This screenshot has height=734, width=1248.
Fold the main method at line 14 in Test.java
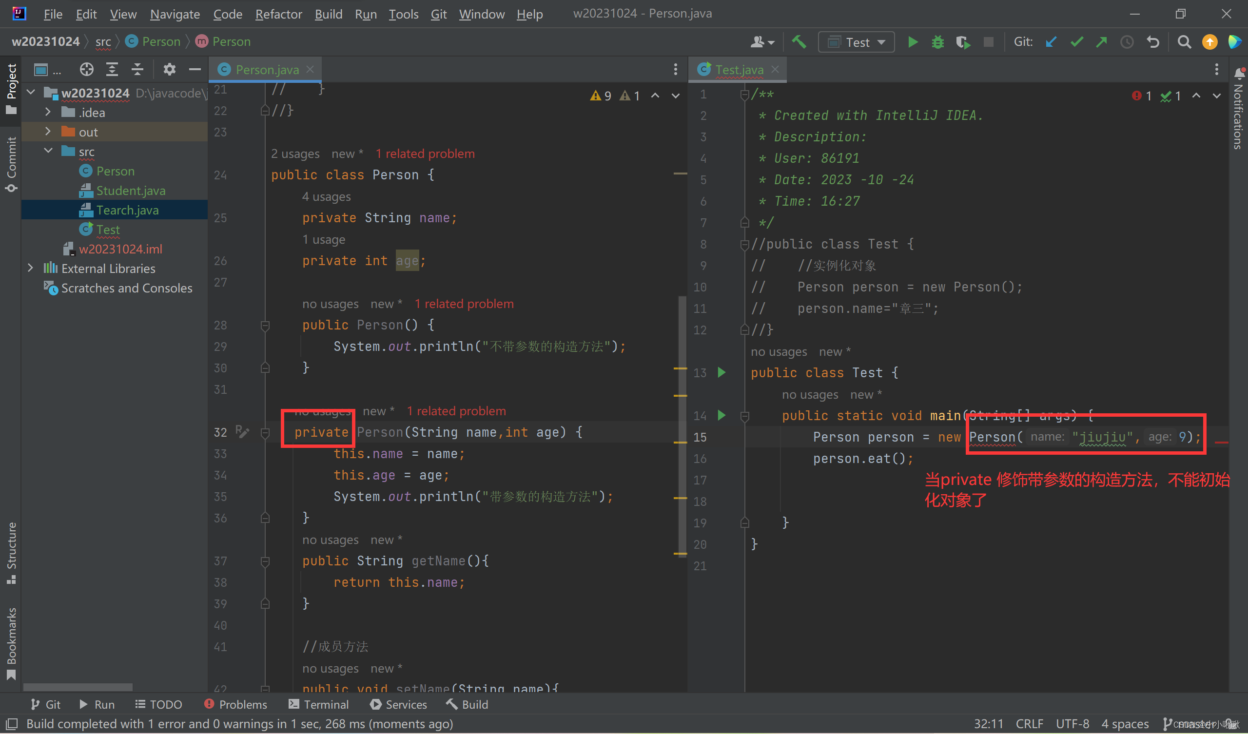(744, 416)
